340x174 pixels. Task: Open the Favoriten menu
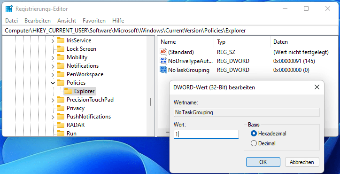[x=94, y=21]
